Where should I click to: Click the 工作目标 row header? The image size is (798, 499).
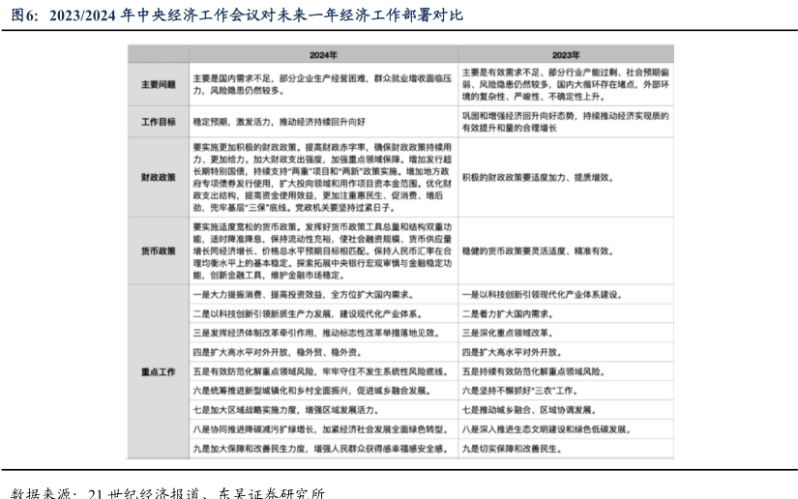159,123
